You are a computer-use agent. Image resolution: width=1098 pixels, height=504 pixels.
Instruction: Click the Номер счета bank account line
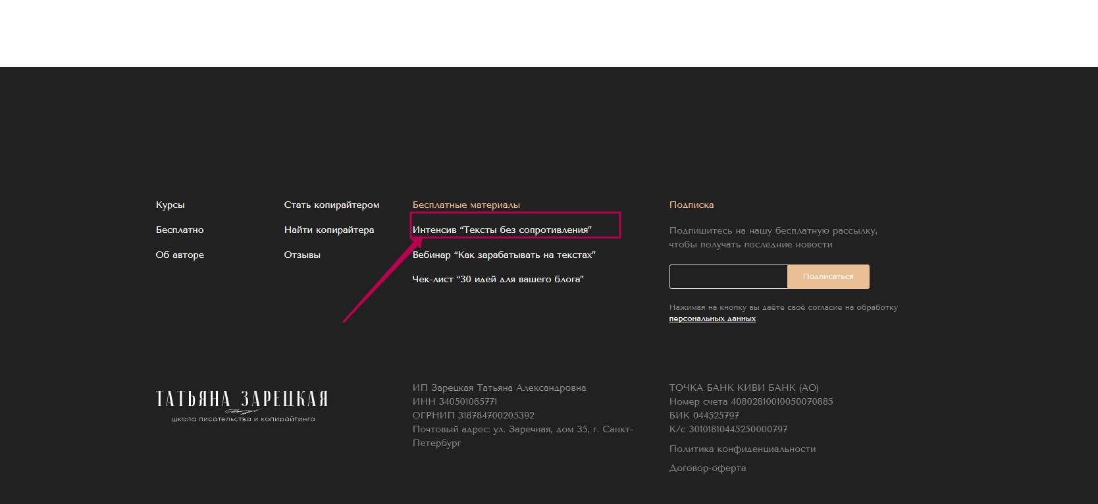pos(750,401)
